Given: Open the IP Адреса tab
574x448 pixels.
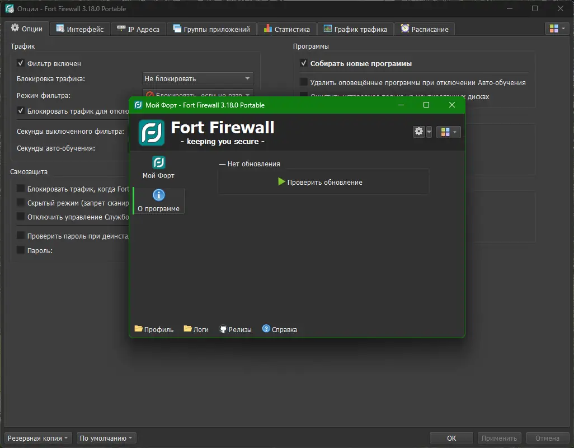Looking at the screenshot, I should (x=138, y=29).
